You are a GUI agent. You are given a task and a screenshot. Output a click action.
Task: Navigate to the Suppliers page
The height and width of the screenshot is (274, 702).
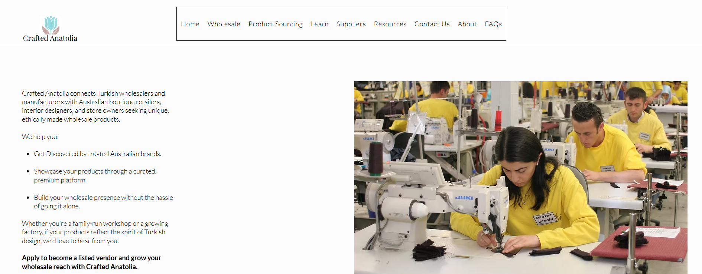click(351, 24)
